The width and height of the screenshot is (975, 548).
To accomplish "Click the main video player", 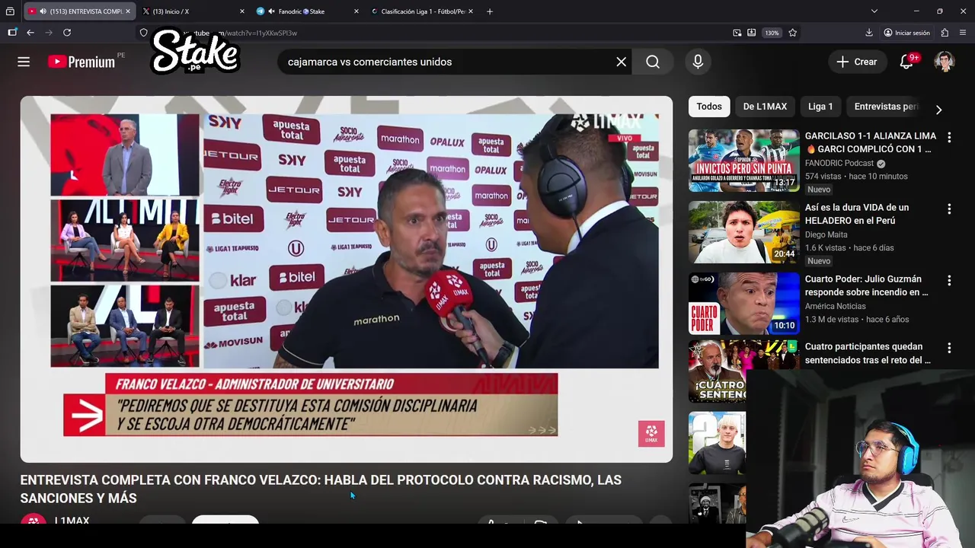I will (x=347, y=279).
